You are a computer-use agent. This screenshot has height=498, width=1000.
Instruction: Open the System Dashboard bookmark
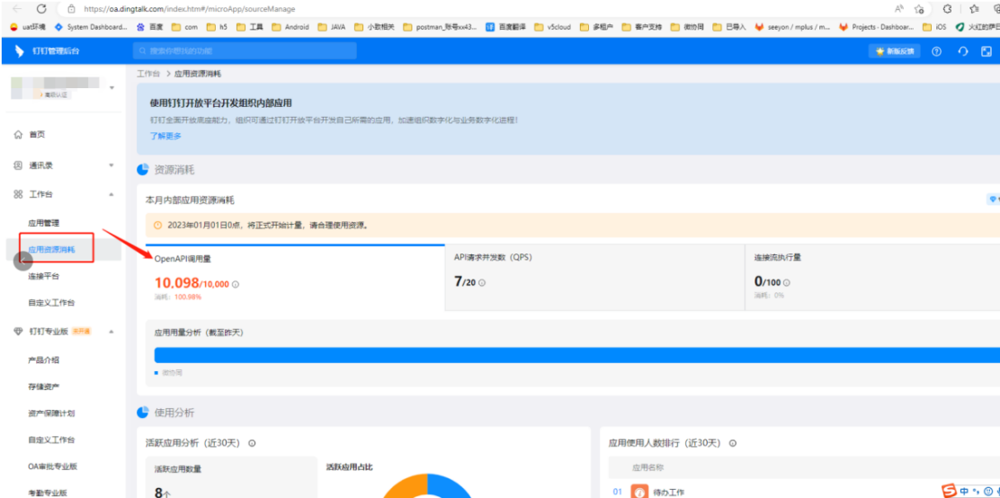pos(91,27)
